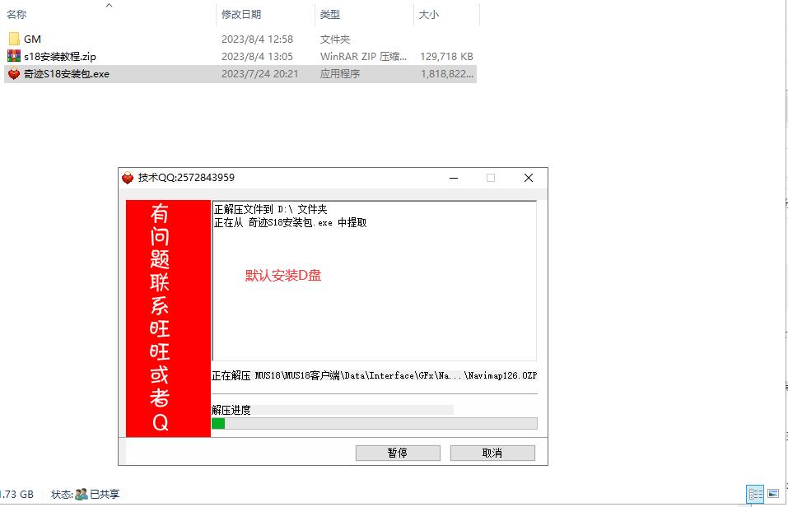
Task: Toggle the sort arrow above the 名称 column
Action: 109,5
